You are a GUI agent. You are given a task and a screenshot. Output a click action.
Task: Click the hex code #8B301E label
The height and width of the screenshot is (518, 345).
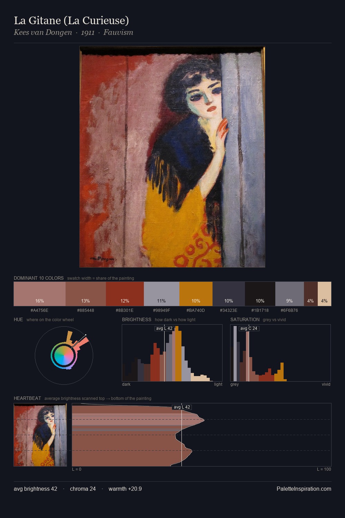coord(125,310)
